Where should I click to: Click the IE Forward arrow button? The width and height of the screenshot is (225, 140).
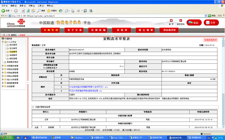16,11
